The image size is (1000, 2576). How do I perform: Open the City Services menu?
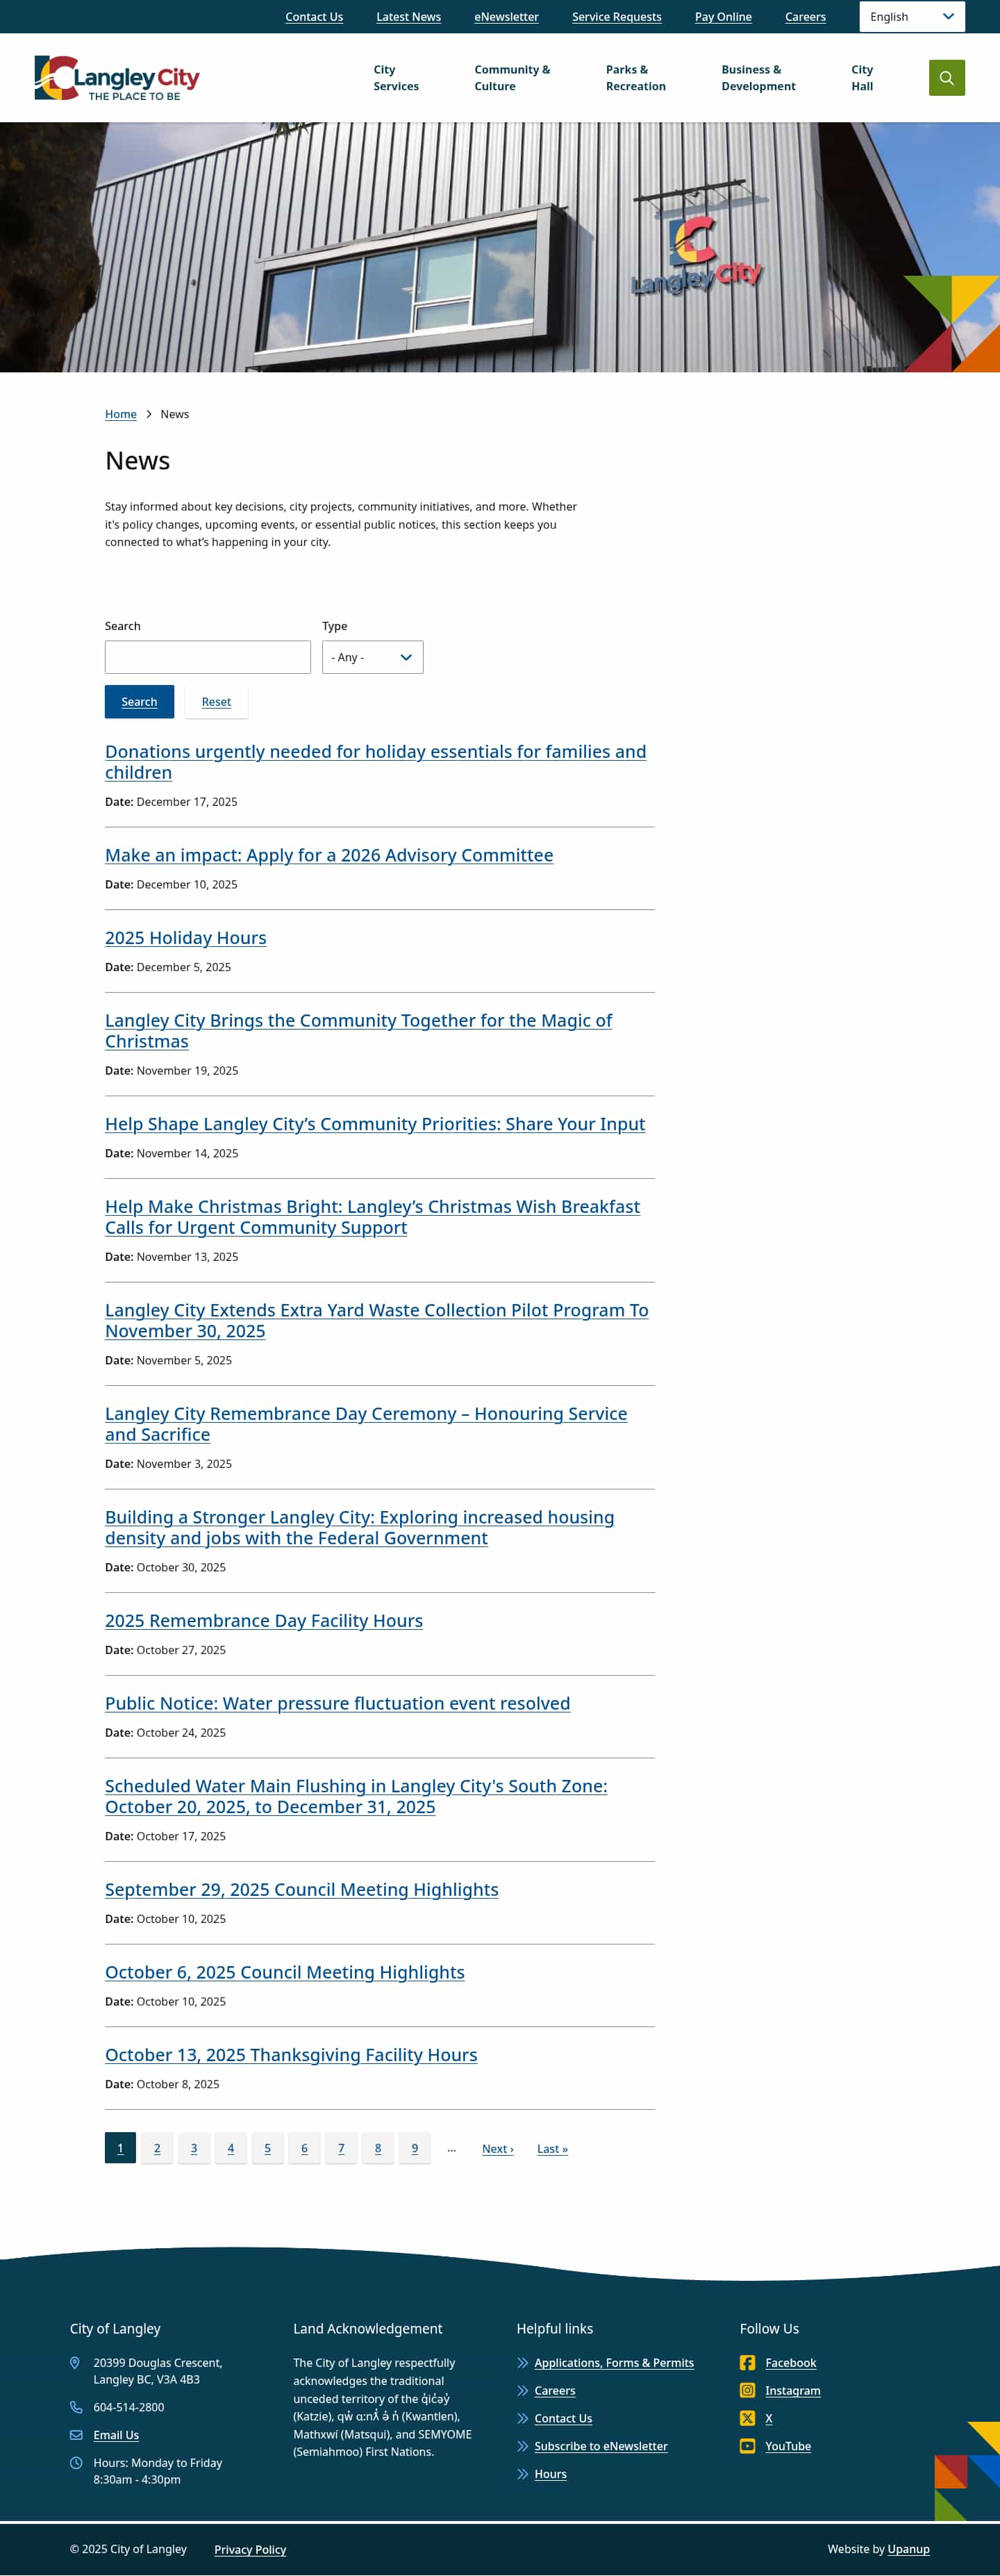pos(395,78)
